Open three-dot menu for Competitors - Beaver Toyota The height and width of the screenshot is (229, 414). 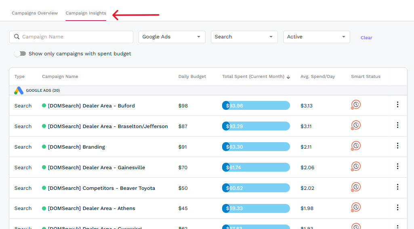[397, 187]
